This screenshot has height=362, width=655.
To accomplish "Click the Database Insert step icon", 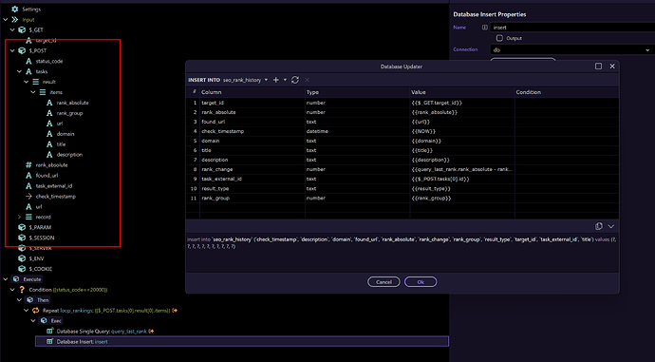I will point(49,341).
